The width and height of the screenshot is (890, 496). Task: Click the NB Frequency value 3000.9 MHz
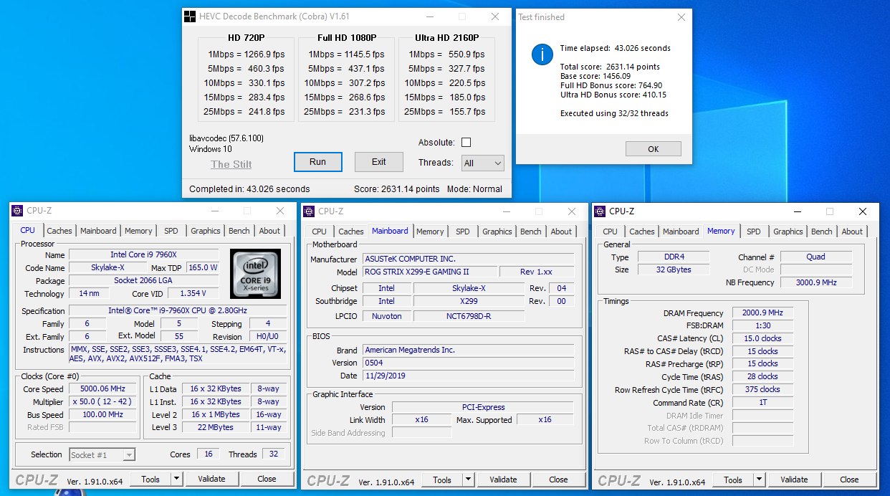pyautogui.click(x=815, y=282)
